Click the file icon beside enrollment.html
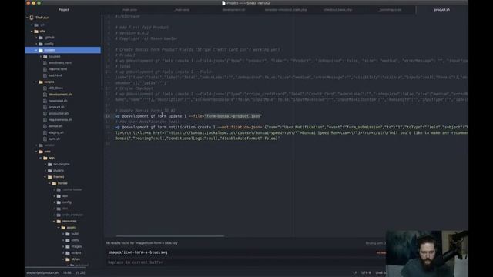 point(45,63)
